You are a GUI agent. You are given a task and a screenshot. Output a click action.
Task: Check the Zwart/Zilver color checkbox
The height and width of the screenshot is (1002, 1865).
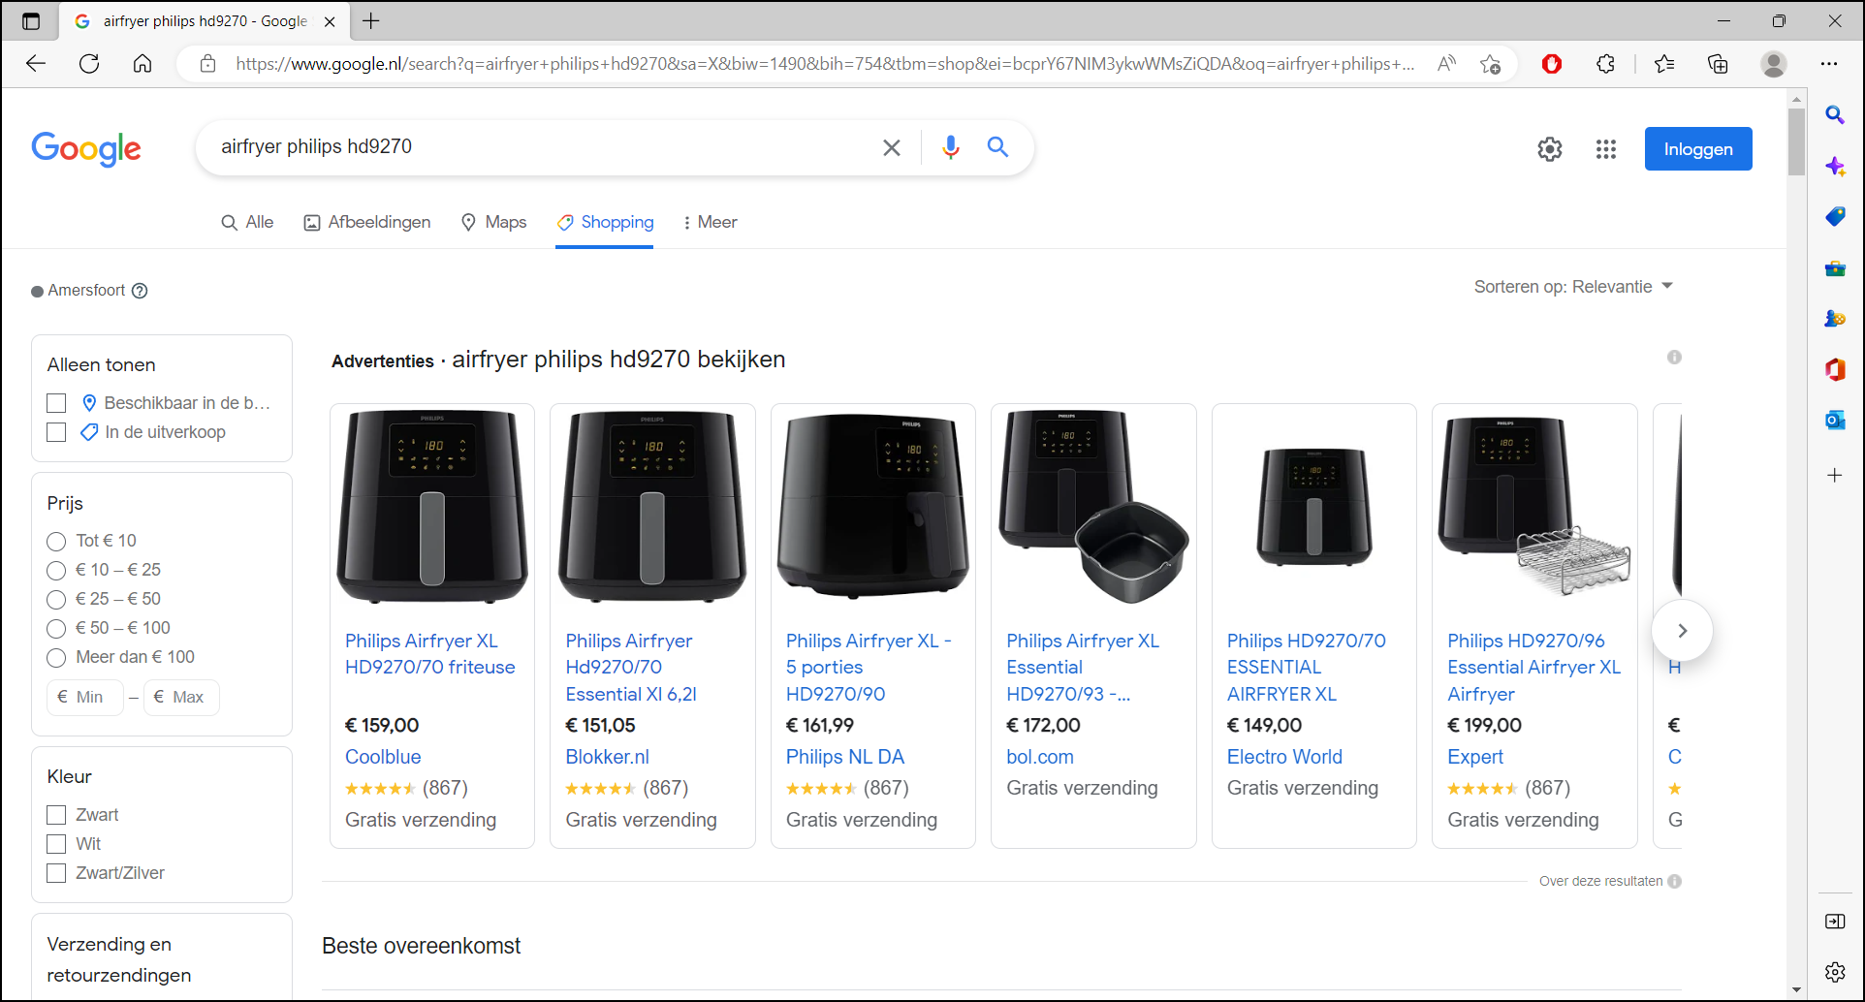pos(56,873)
